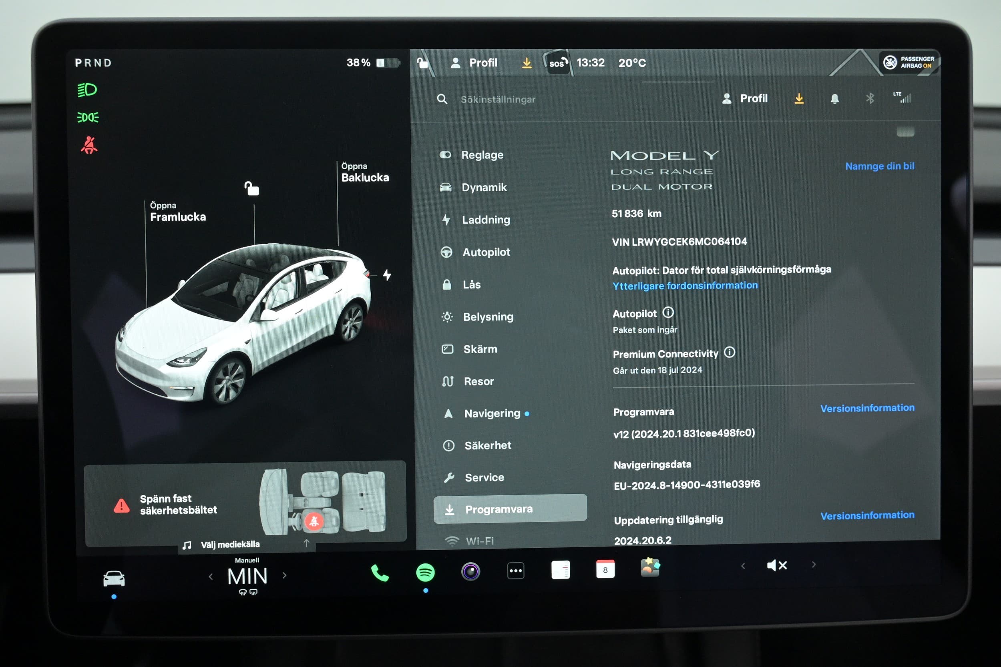
Task: Open the Ytterligare fordonsinformation link
Action: click(x=685, y=285)
